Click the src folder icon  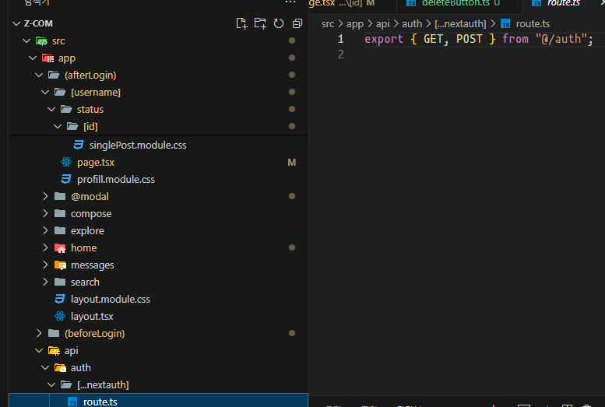[x=41, y=41]
